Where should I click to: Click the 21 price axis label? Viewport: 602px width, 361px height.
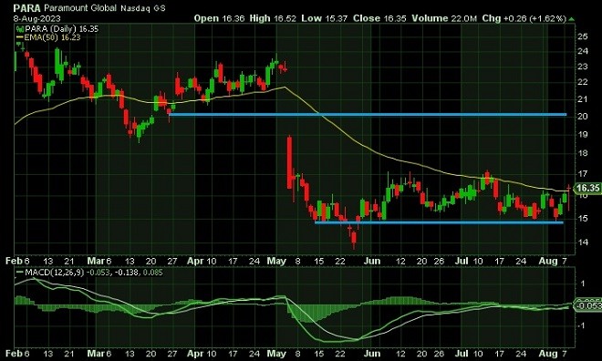point(583,99)
